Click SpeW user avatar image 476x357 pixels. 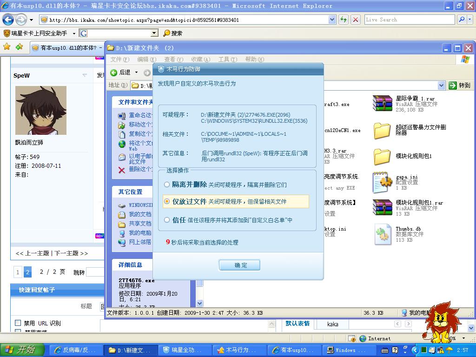(x=41, y=110)
